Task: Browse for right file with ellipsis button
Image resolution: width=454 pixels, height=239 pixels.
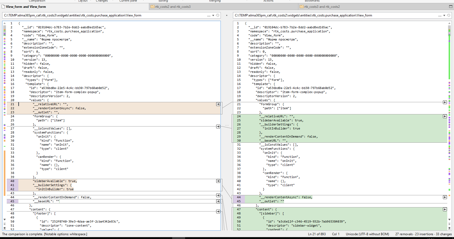Action: [x=440, y=16]
